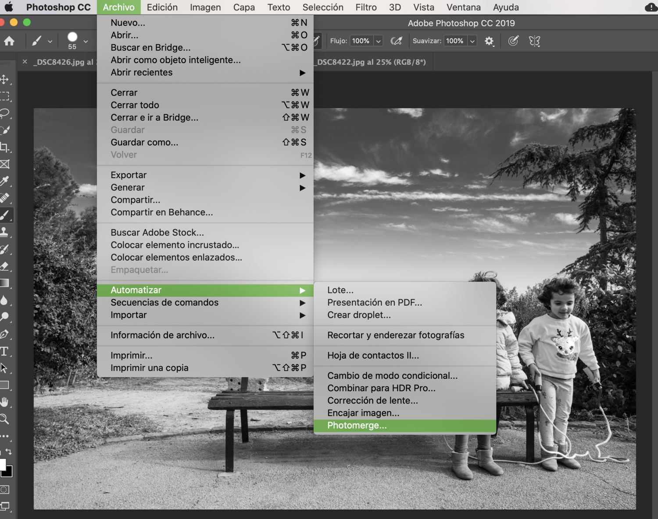
Task: Expand the Exportar submenu
Action: pos(205,175)
